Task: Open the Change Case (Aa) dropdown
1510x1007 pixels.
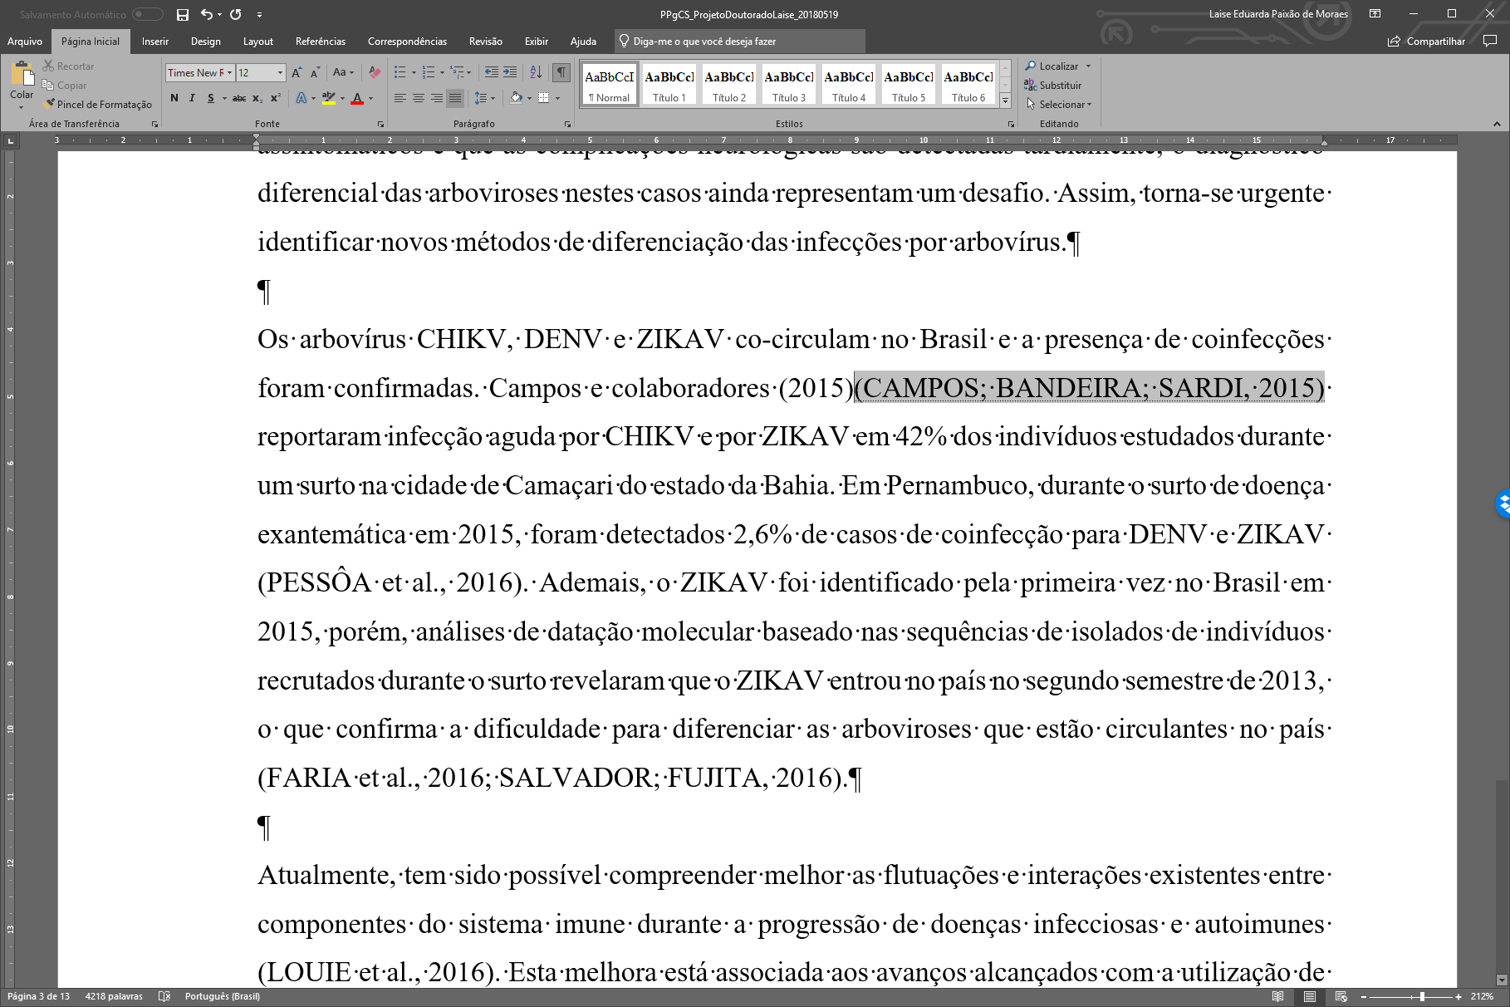Action: point(343,73)
